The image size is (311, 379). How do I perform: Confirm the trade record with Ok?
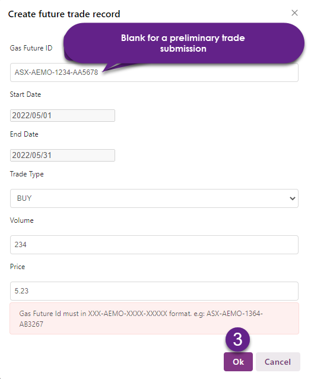tap(238, 362)
